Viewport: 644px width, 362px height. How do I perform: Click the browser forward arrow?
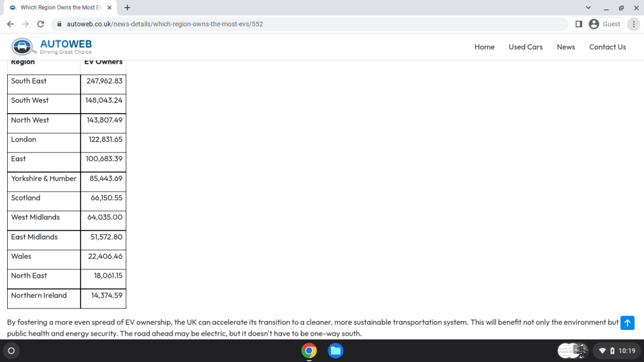click(26, 24)
